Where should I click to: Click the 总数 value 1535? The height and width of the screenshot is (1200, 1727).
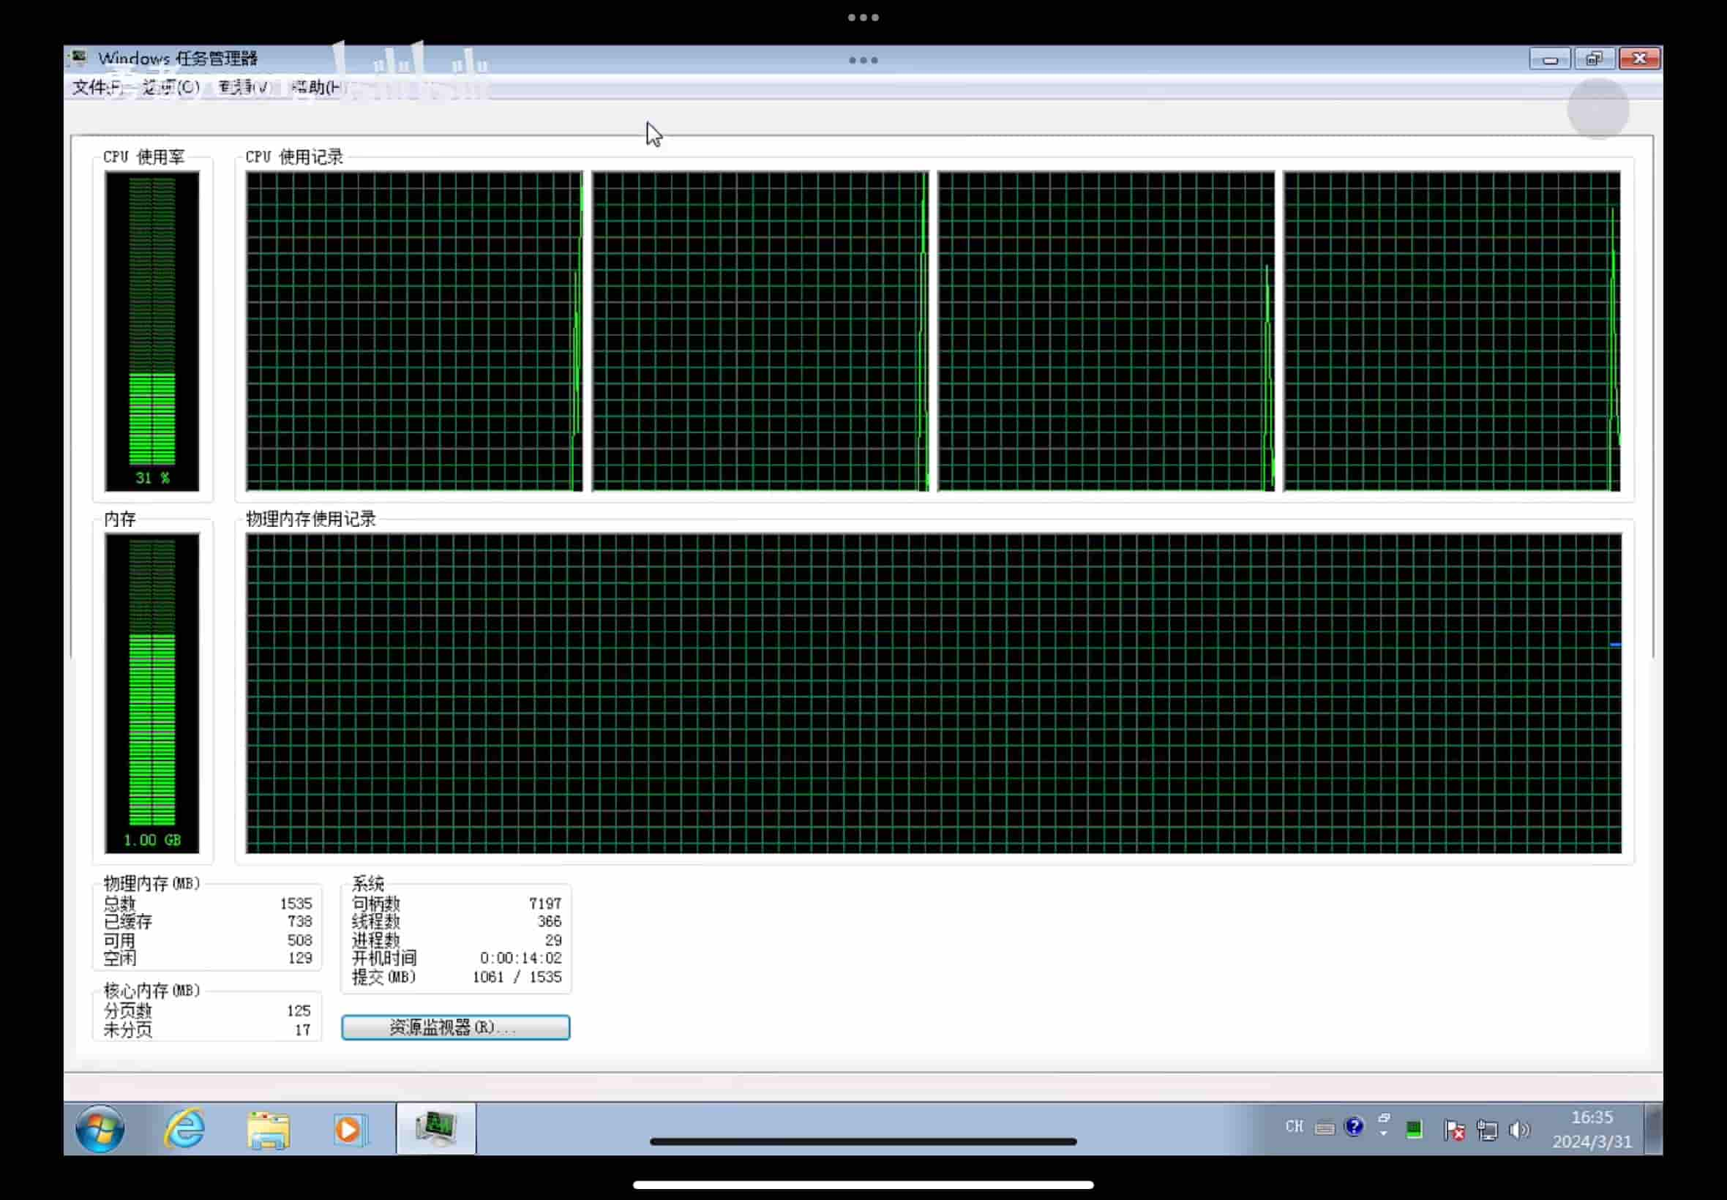click(x=296, y=903)
